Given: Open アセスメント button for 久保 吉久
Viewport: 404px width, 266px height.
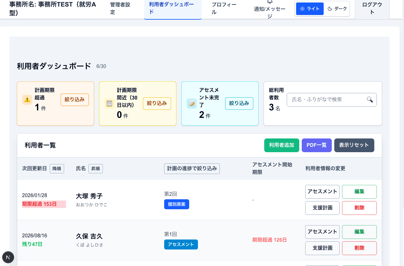Looking at the screenshot, I should tap(322, 232).
